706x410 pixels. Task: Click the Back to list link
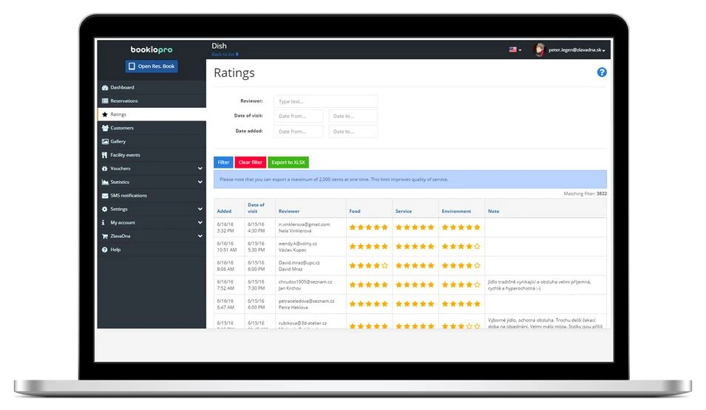pos(225,55)
